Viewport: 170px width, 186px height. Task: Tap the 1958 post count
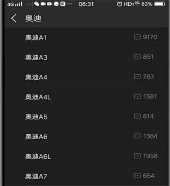tap(150, 156)
